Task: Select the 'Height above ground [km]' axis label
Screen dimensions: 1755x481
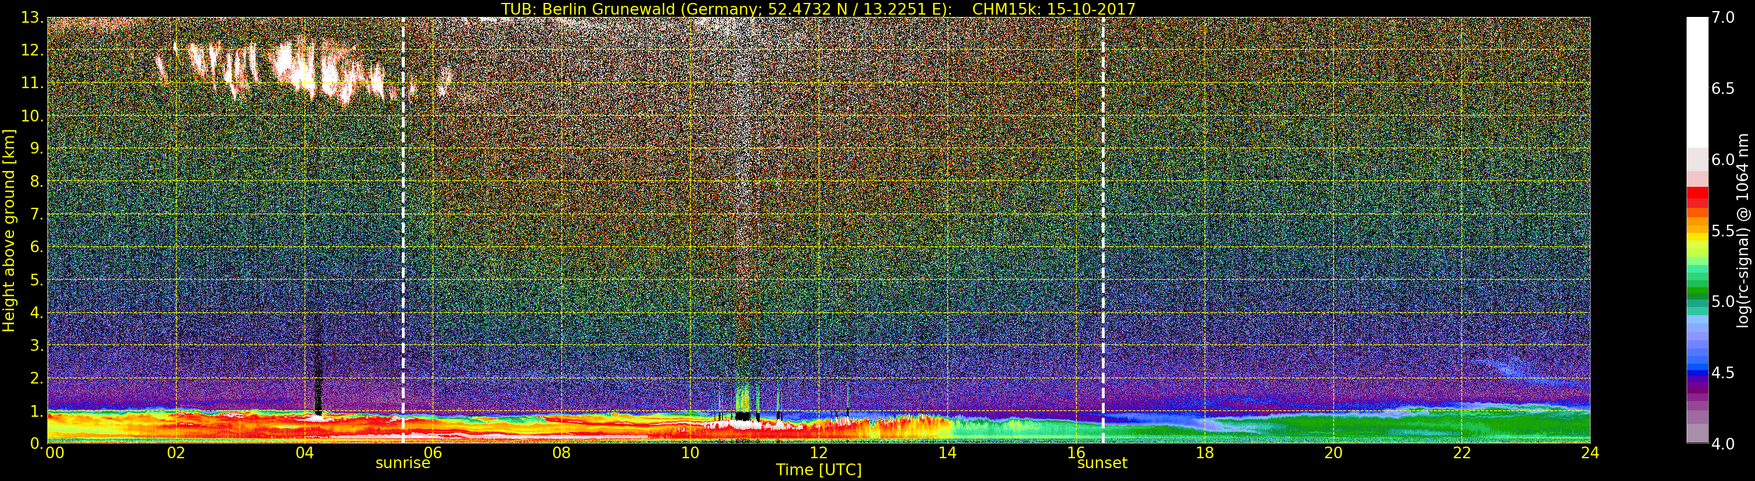Action: point(9,230)
